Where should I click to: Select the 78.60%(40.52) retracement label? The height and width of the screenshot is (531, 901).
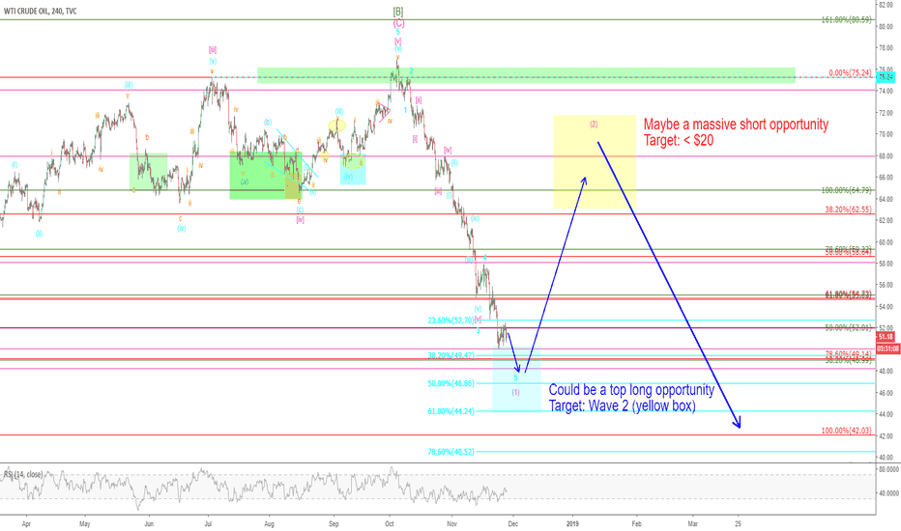point(451,452)
